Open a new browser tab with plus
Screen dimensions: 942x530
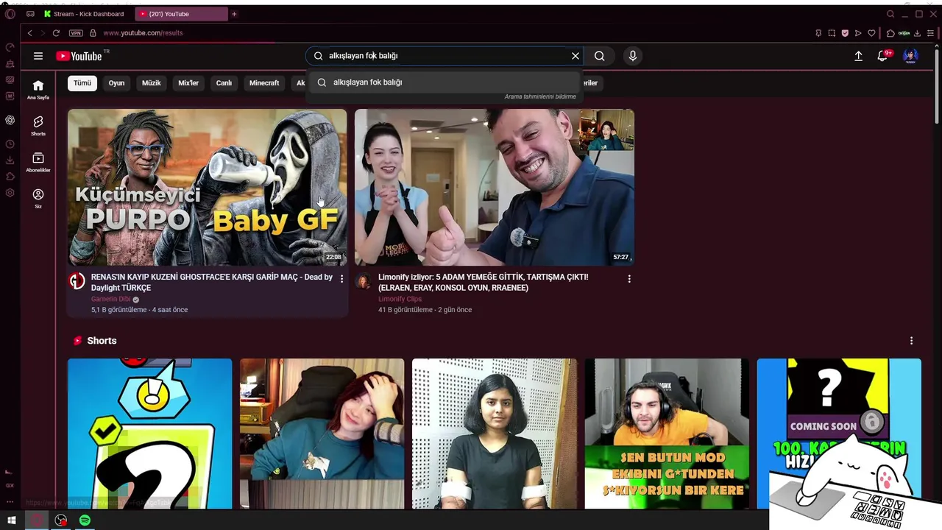[x=234, y=14]
